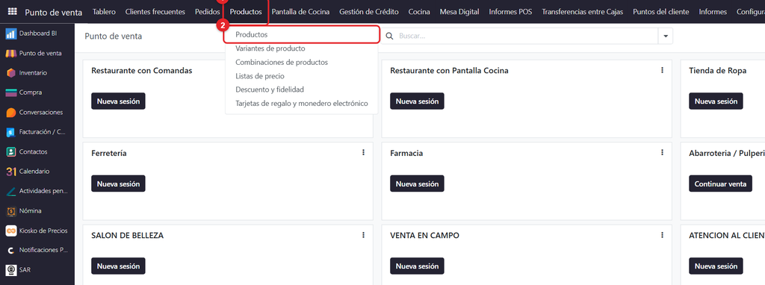Select Descuento y fidelidad entry

pos(302,90)
